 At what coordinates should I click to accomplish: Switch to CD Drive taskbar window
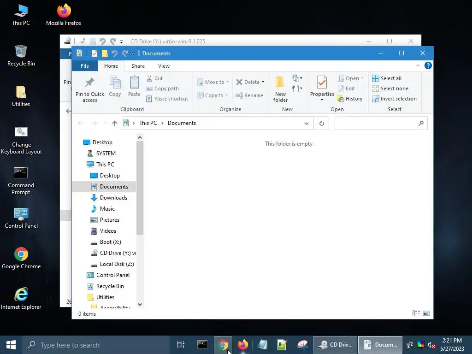point(335,345)
